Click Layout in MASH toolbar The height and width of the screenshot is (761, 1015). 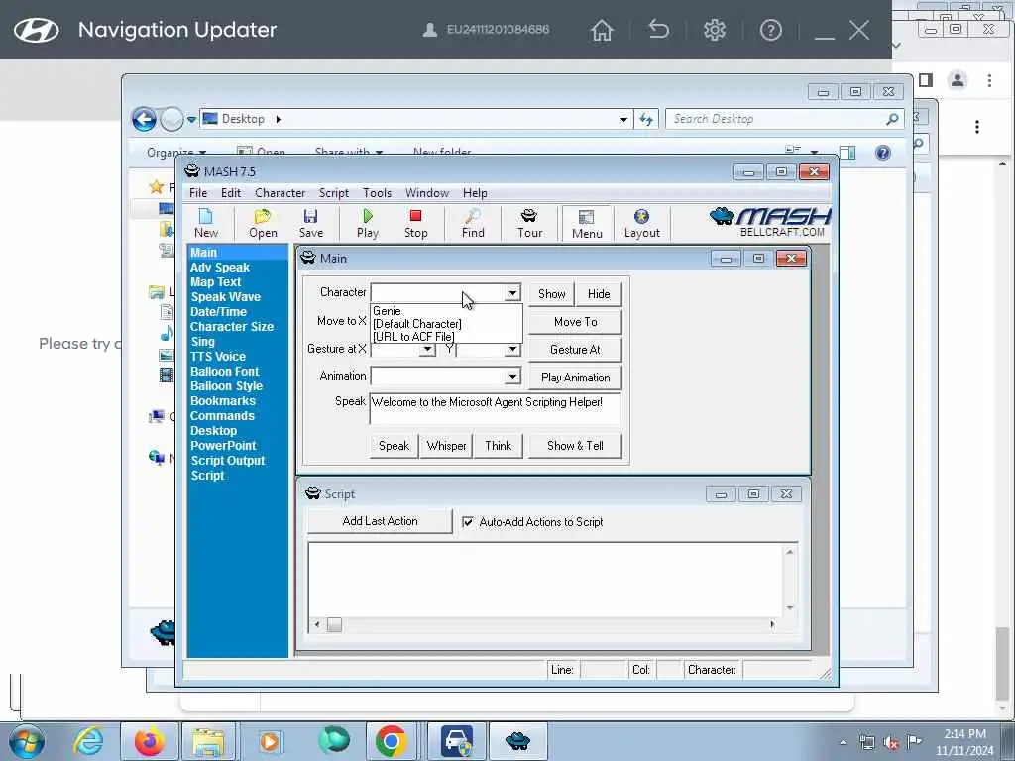point(641,223)
